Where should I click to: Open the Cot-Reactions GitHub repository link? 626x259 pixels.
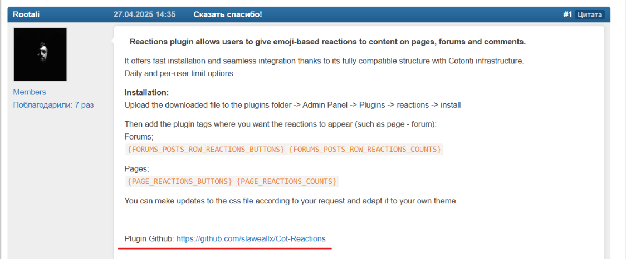pyautogui.click(x=251, y=238)
